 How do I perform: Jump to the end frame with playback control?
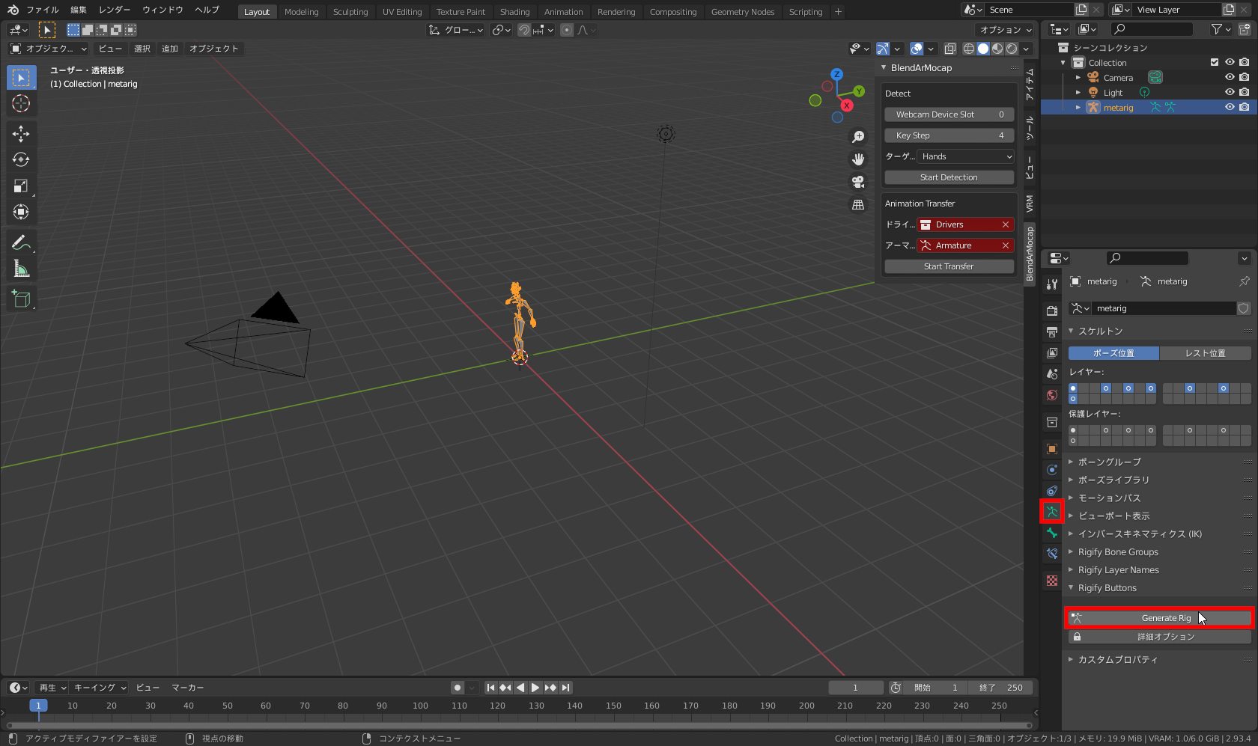pos(565,688)
